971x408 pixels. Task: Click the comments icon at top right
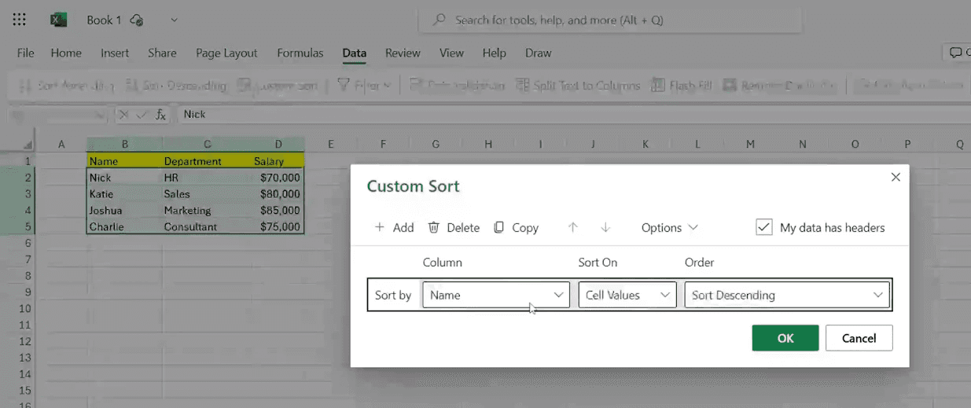(x=956, y=53)
